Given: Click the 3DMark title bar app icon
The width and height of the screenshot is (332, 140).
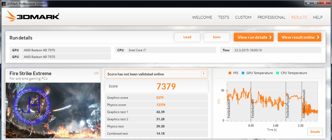Looking at the screenshot, I should (3, 4).
